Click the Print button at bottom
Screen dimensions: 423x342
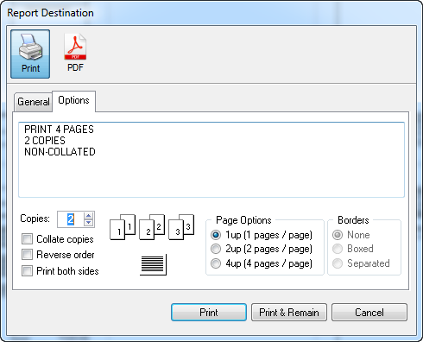coord(209,312)
